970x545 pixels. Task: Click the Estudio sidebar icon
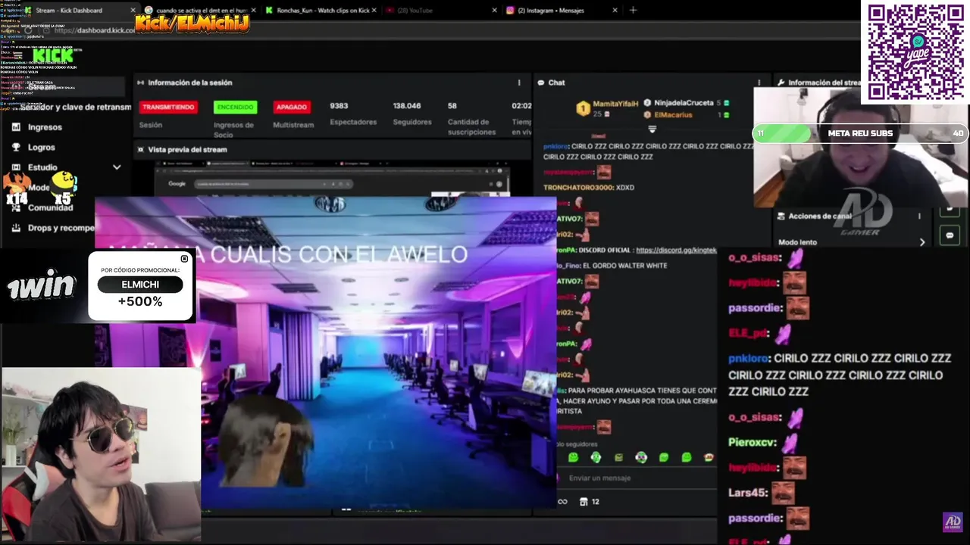pyautogui.click(x=16, y=167)
